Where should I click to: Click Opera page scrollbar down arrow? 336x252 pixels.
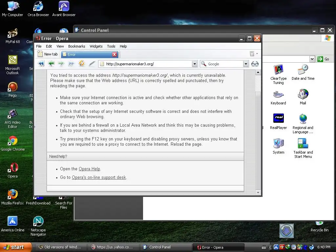258,192
